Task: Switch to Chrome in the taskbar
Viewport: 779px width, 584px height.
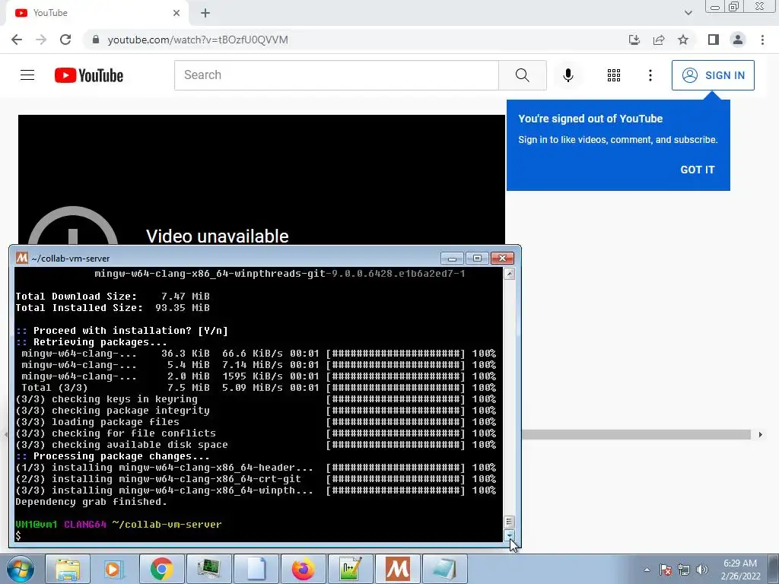Action: click(x=162, y=569)
